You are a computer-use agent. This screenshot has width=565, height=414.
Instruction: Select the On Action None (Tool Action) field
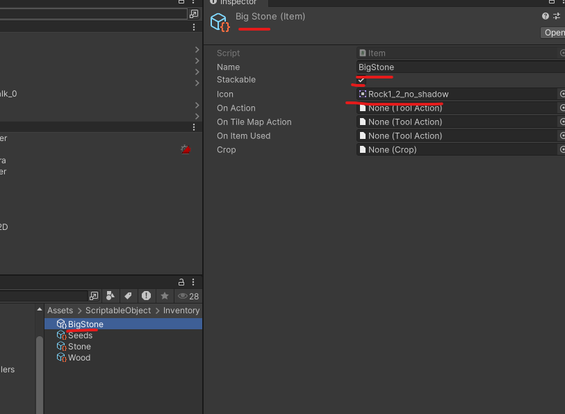457,108
